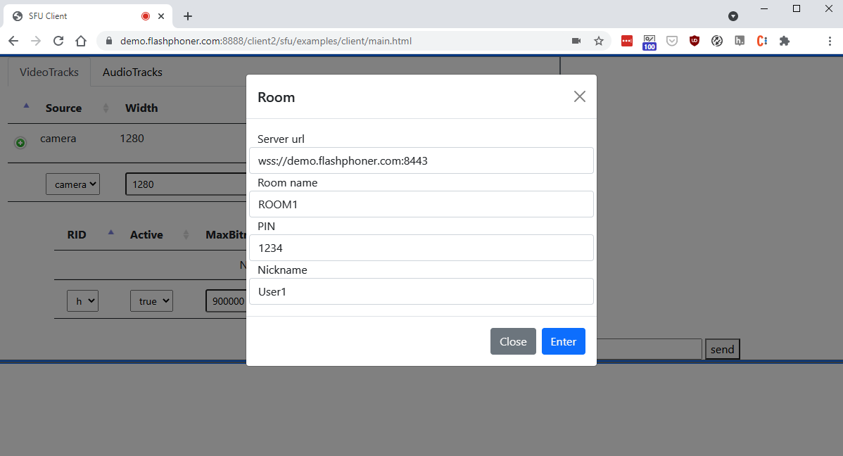Switch to the AudioTracks tab
843x456 pixels.
click(x=132, y=72)
